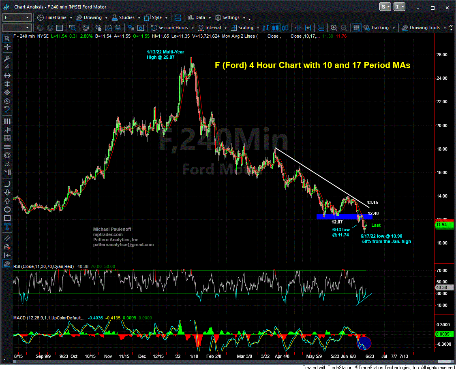Viewport: 456px width, 370px height.
Task: Open the empty combo box below symbol
Action: pyautogui.click(x=17, y=28)
